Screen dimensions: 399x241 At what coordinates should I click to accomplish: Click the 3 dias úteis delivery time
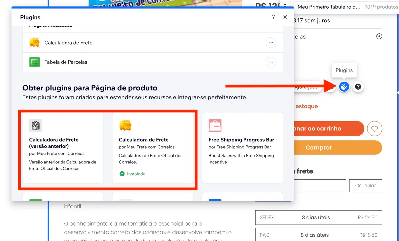click(x=316, y=218)
